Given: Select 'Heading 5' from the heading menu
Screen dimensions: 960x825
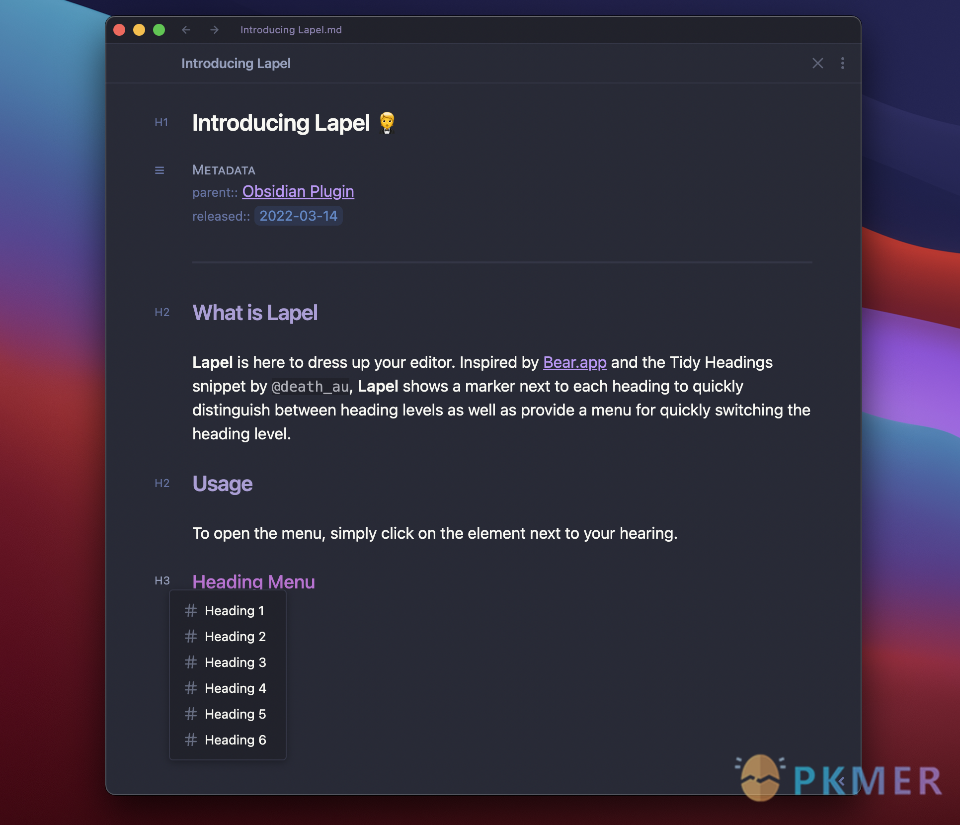Looking at the screenshot, I should click(x=235, y=714).
